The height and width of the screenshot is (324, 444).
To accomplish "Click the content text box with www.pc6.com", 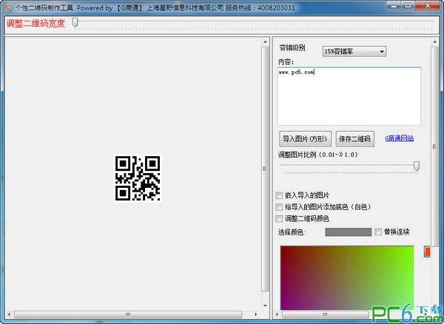I will (x=349, y=96).
